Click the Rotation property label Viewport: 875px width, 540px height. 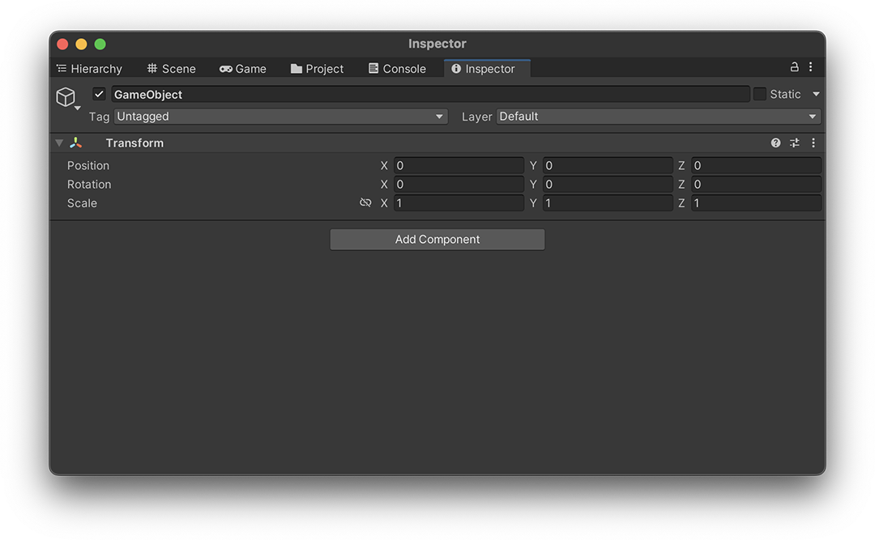(x=89, y=185)
